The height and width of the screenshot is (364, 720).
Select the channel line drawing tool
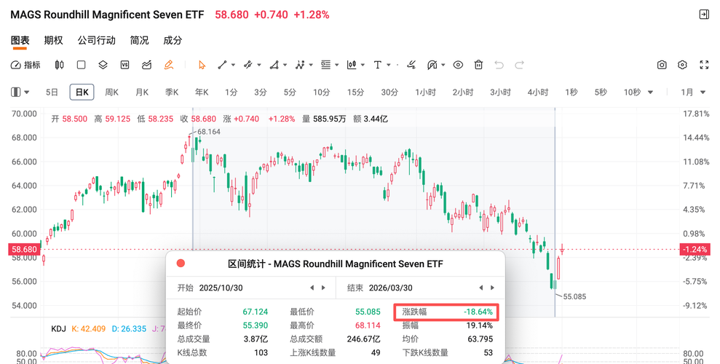tap(248, 66)
